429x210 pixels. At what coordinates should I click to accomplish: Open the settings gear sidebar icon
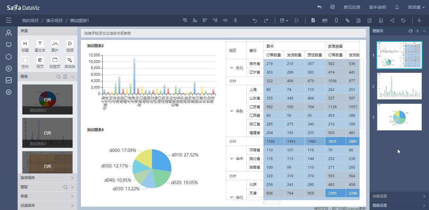(x=9, y=92)
